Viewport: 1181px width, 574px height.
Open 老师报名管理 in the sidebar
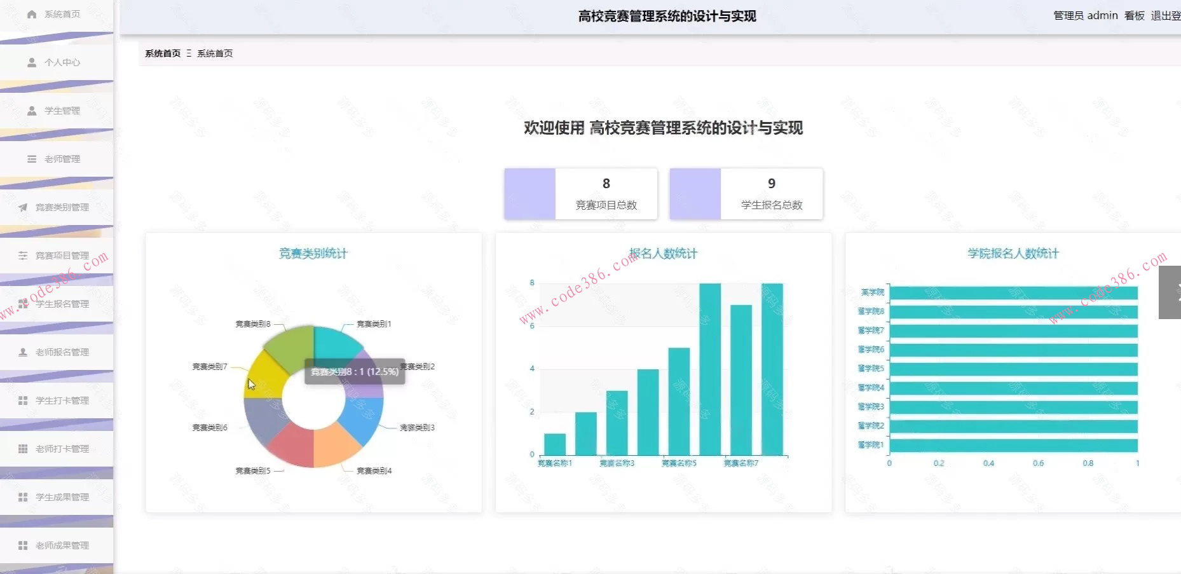(62, 352)
